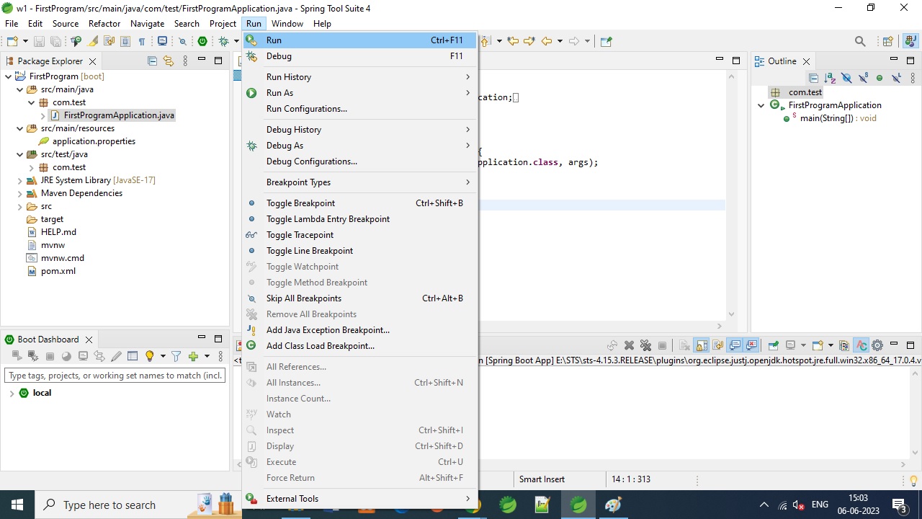
Task: Click the tip lightbulb in status bar
Action: click(x=914, y=480)
